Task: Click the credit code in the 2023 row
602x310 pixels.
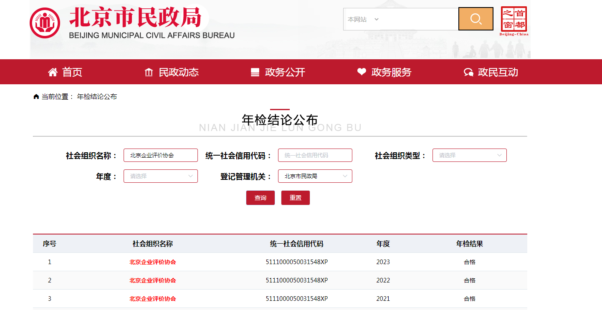Action: click(x=297, y=262)
